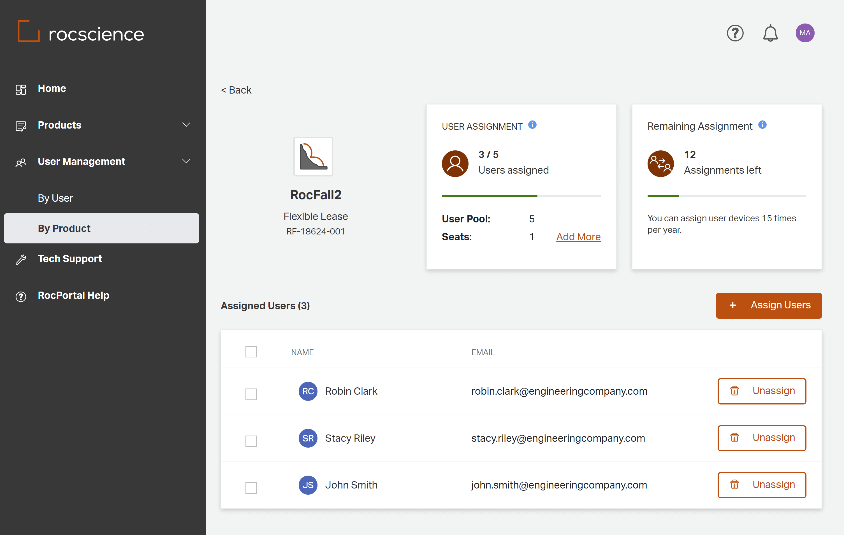Click the RocFall2 product icon
The width and height of the screenshot is (844, 535).
point(313,157)
